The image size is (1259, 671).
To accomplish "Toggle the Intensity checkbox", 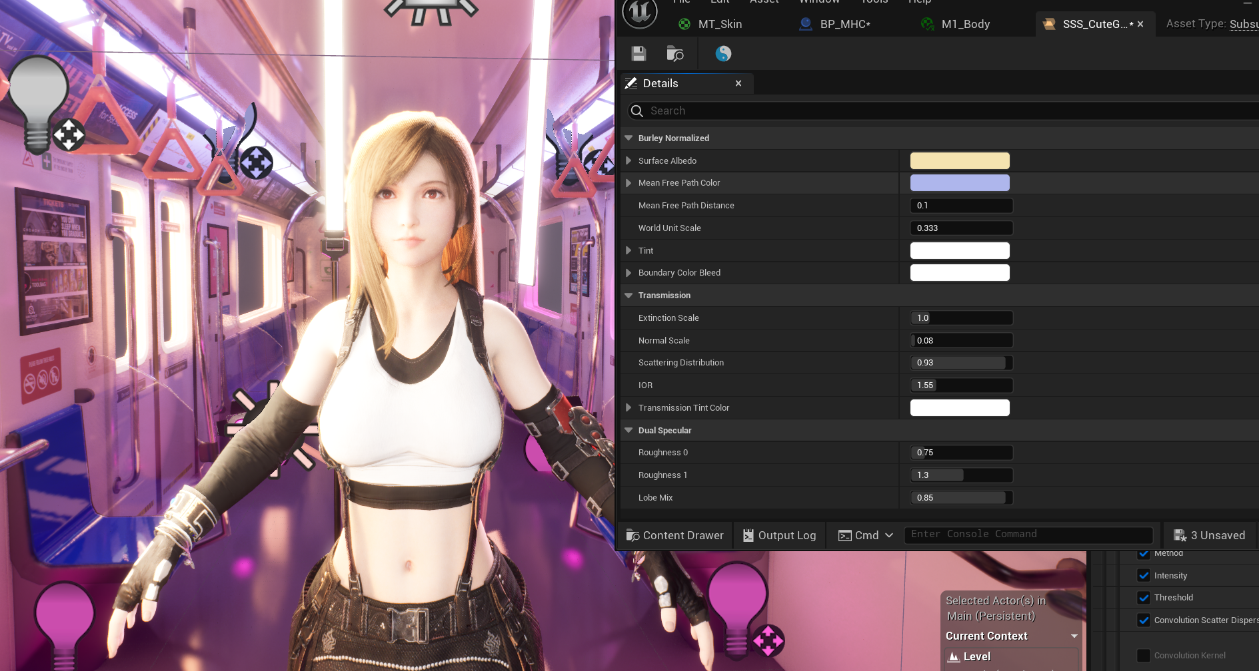I will [x=1144, y=575].
